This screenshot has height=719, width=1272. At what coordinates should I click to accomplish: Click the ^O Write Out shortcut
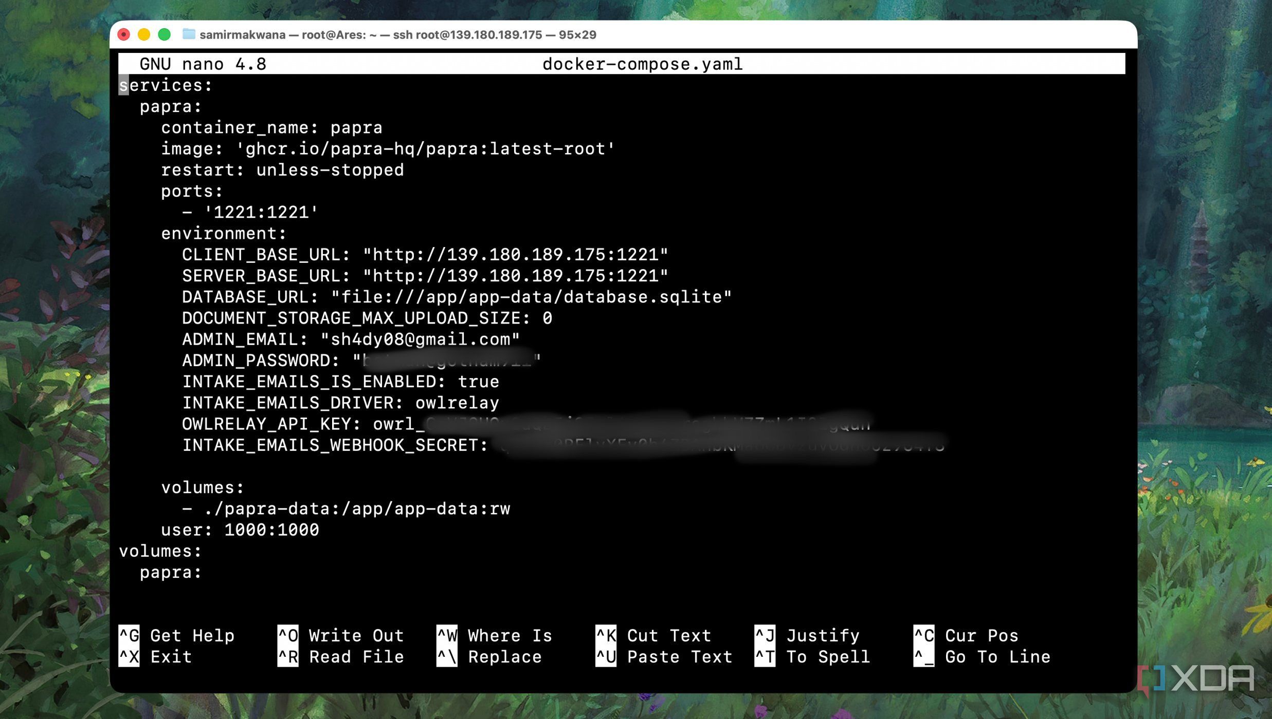pyautogui.click(x=341, y=636)
